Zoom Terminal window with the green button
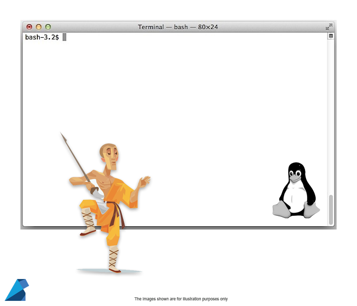The image size is (357, 306). (x=48, y=27)
